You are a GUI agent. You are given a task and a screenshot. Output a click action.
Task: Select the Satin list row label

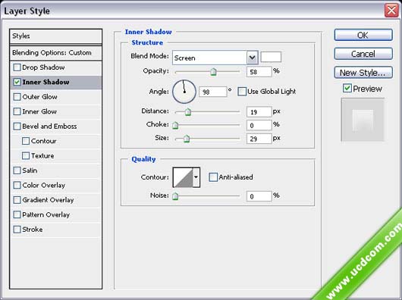coord(30,170)
